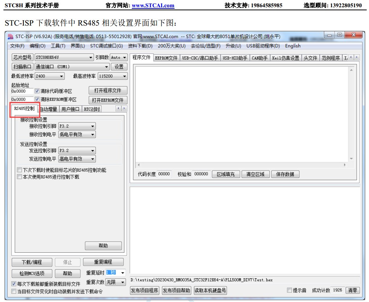Screen dimensions: 369x302
Task: Click 扫描串口 button
Action: click(23, 67)
